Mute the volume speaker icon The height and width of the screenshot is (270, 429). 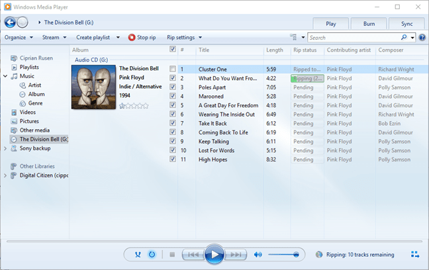(258, 254)
